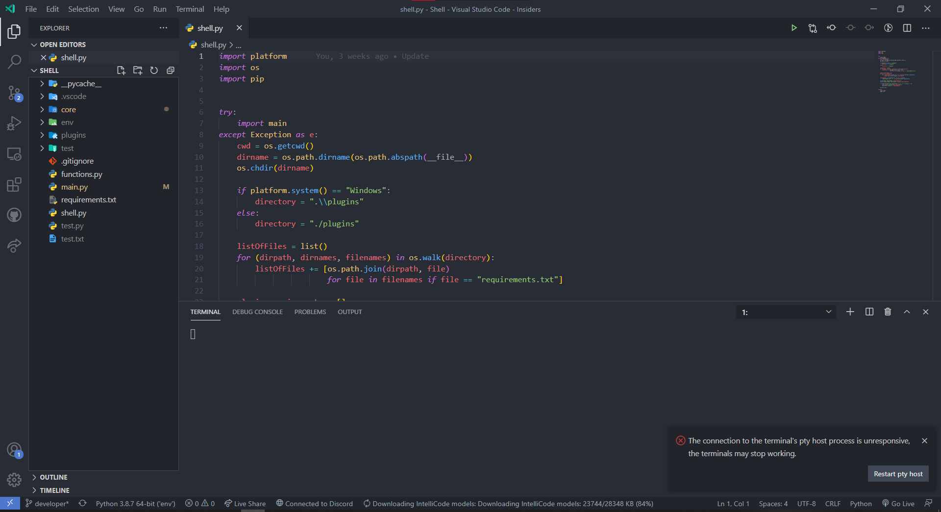Kill the terminal with trash icon
This screenshot has height=512, width=941.
(x=888, y=312)
